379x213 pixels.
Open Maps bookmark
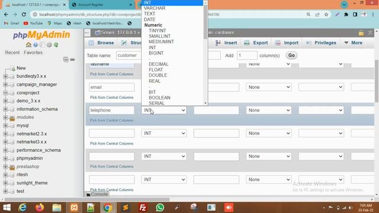[54, 23]
